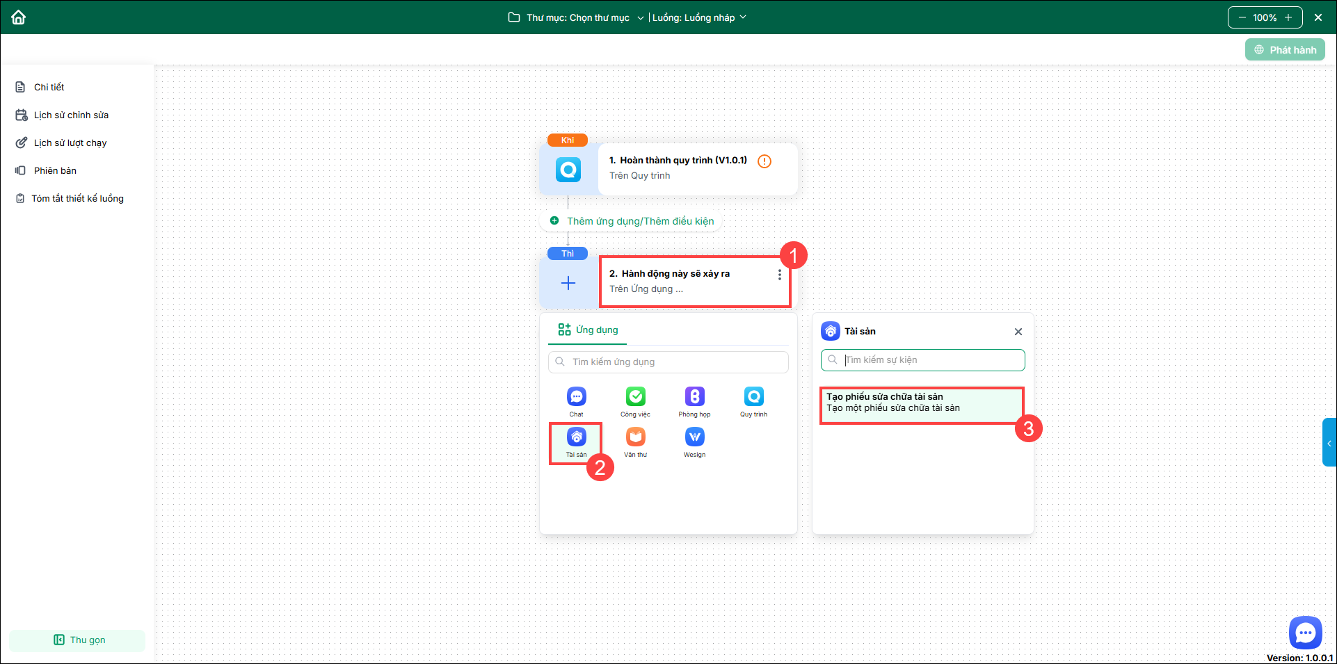Expand the right side panel arrow
The height and width of the screenshot is (664, 1337).
tap(1329, 443)
